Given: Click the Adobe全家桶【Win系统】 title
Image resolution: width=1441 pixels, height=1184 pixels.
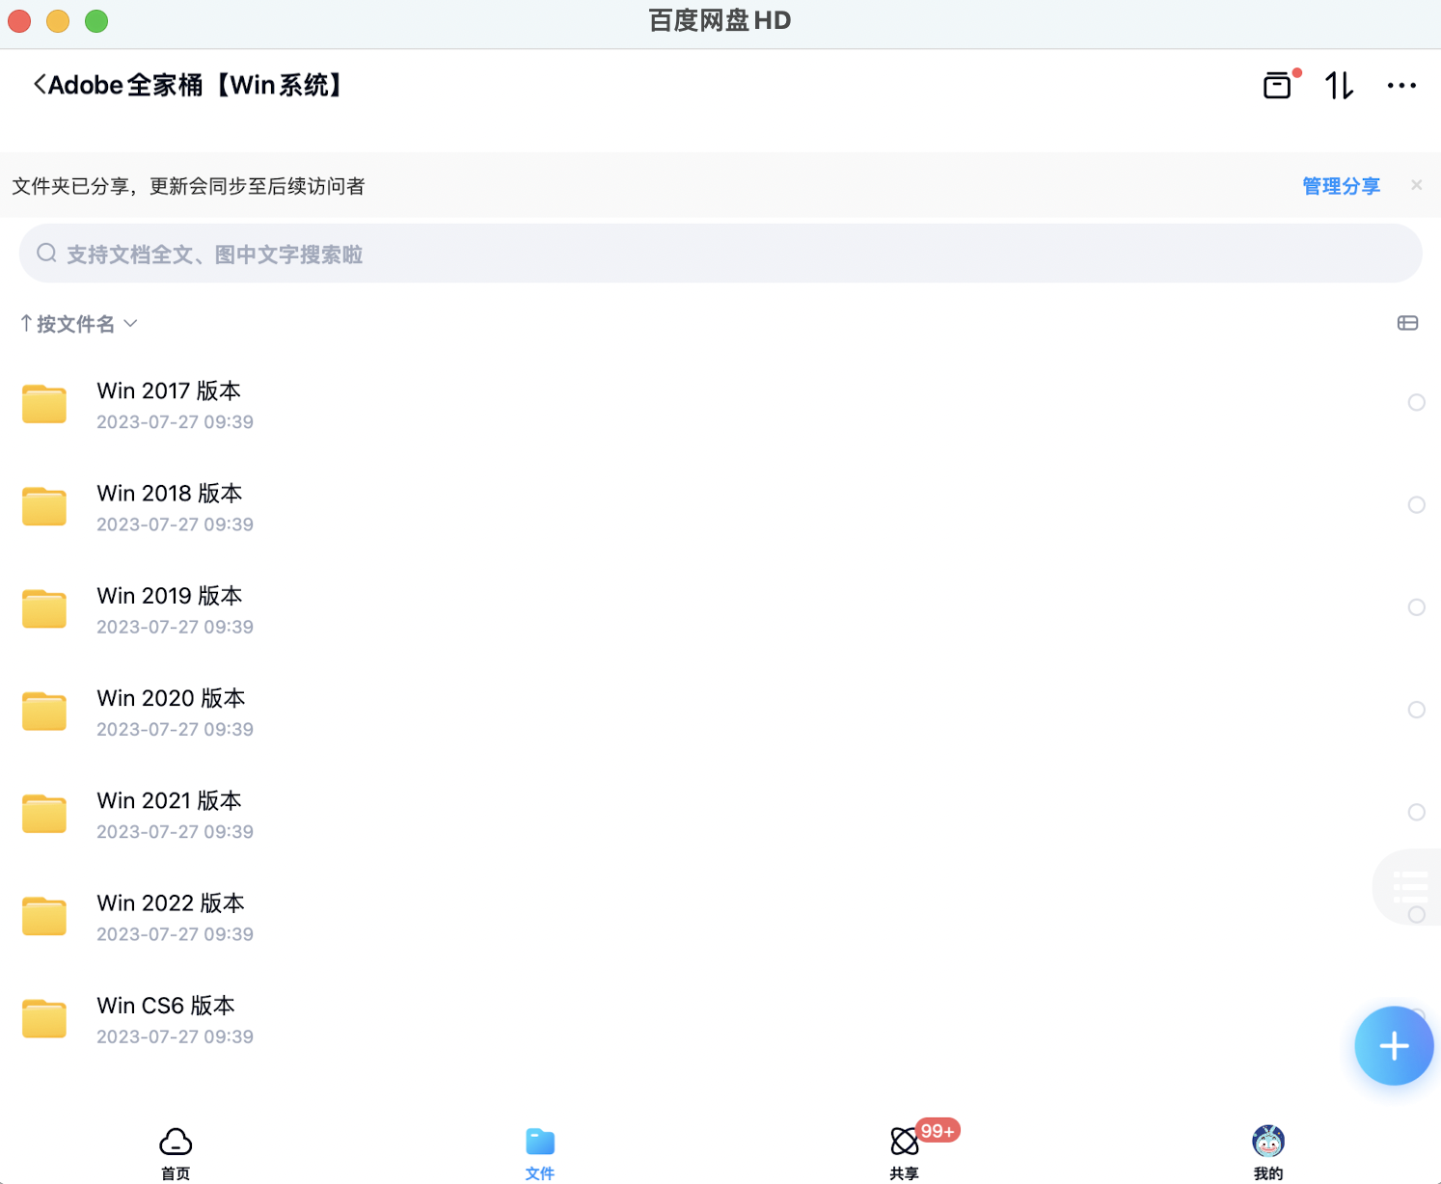Looking at the screenshot, I should (197, 85).
